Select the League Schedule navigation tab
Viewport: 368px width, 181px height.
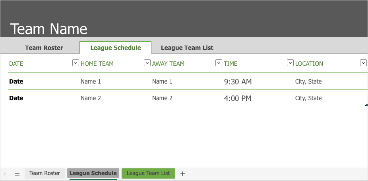point(116,48)
